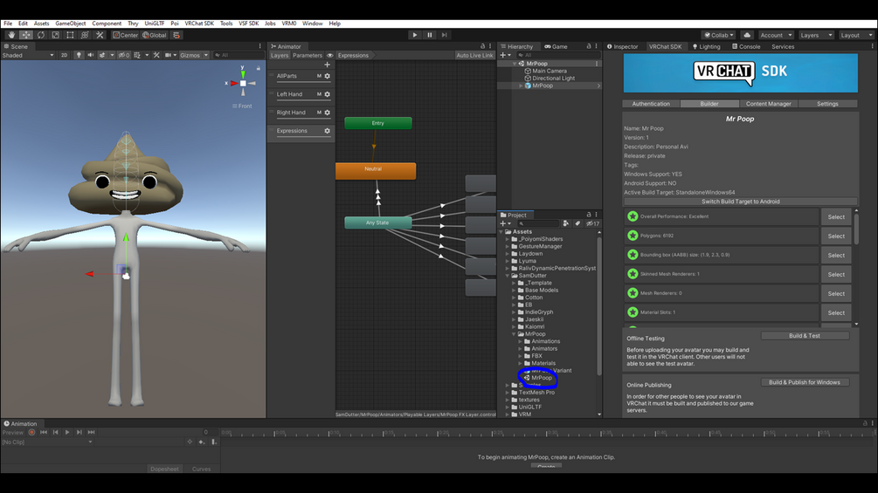The height and width of the screenshot is (493, 878).
Task: Select the Scale tool in the toolbar
Action: (x=55, y=35)
